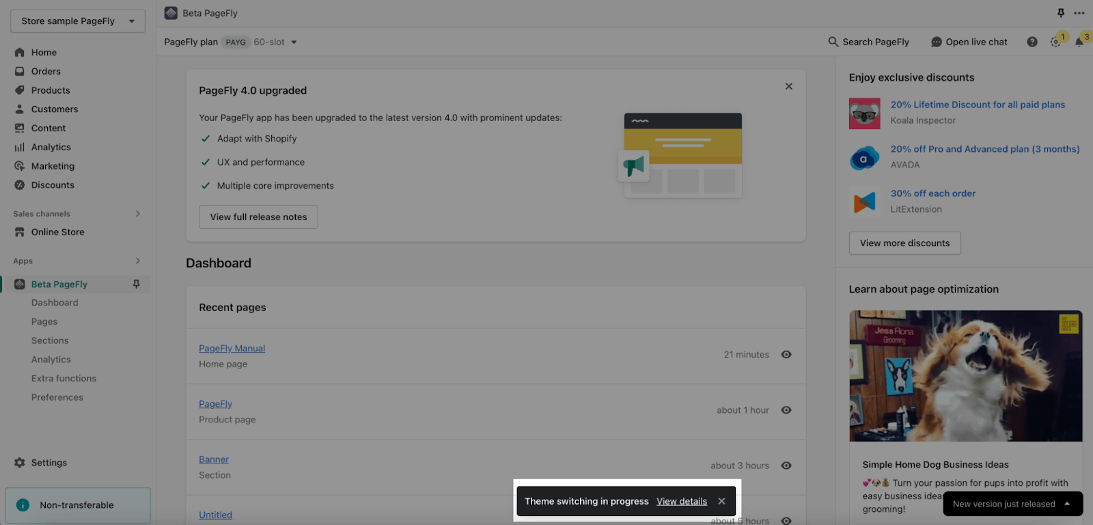
Task: Click the Koala Inspector thumbnail
Action: pos(865,113)
